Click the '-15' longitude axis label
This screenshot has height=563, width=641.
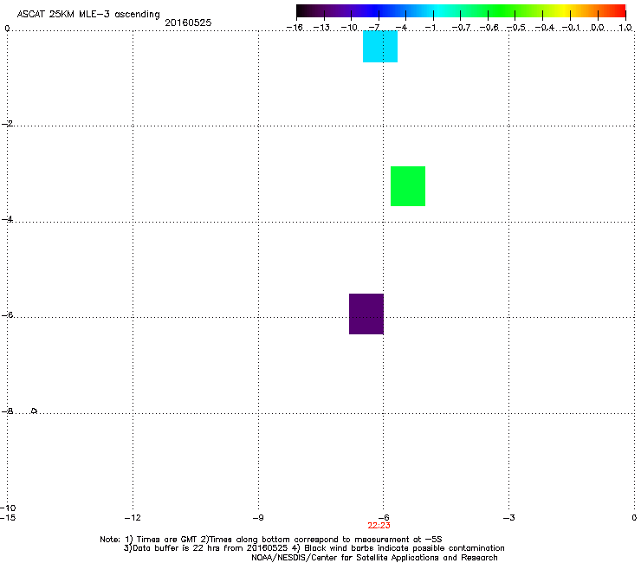click(8, 518)
